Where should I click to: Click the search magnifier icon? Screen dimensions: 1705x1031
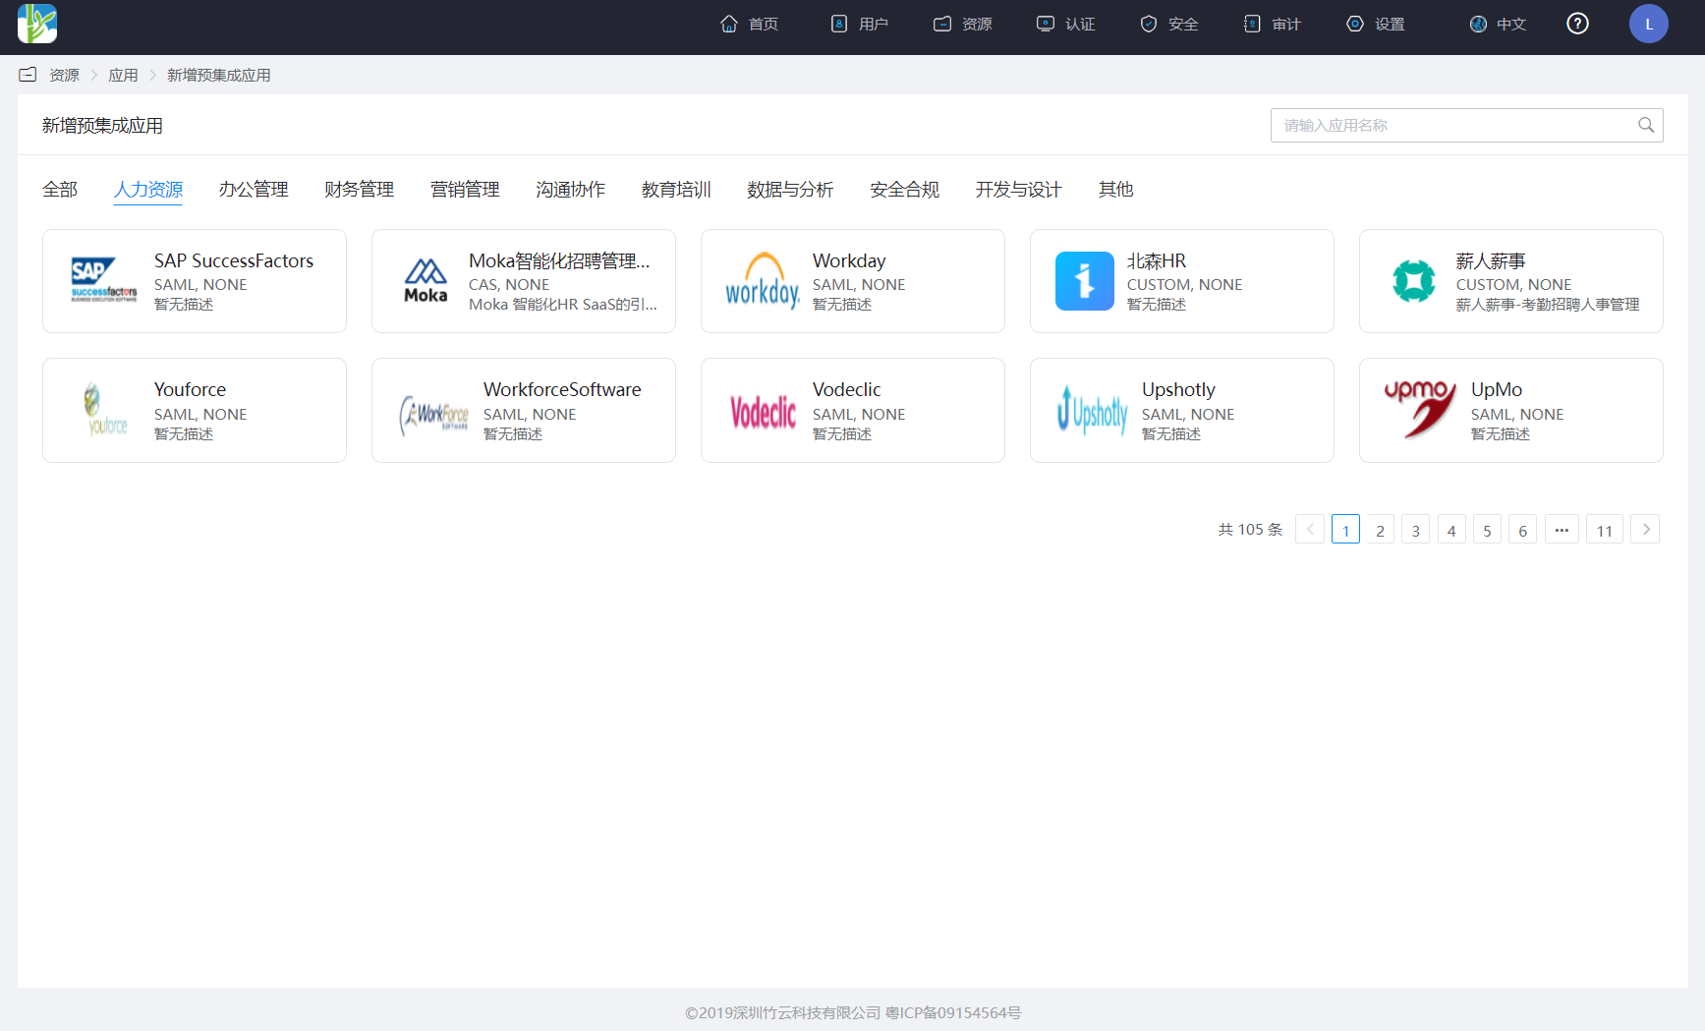point(1646,125)
